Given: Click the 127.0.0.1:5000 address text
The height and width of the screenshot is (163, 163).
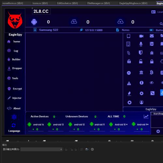Looking at the screenshot, I should coord(94,30).
